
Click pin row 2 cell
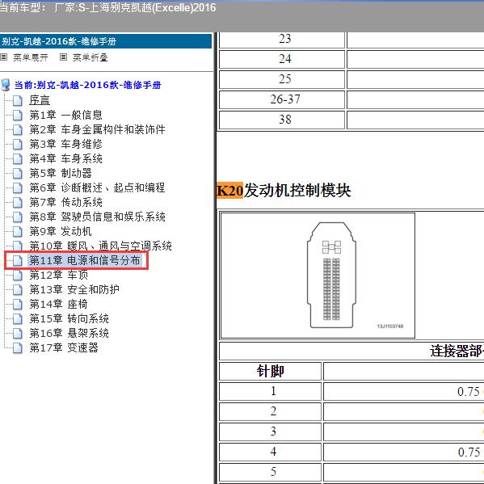pyautogui.click(x=271, y=411)
